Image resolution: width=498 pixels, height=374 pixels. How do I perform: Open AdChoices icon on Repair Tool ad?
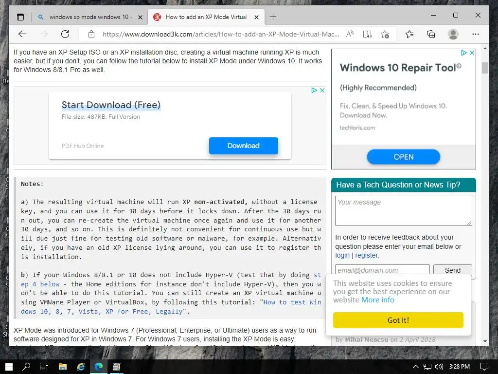tap(464, 53)
